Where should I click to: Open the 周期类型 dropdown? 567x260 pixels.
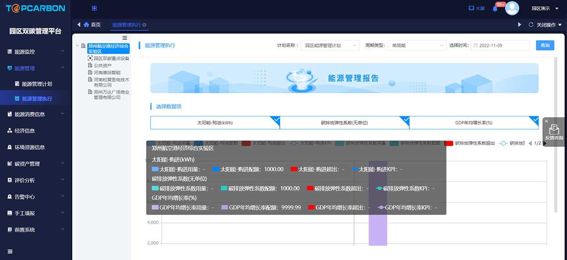[x=417, y=45]
